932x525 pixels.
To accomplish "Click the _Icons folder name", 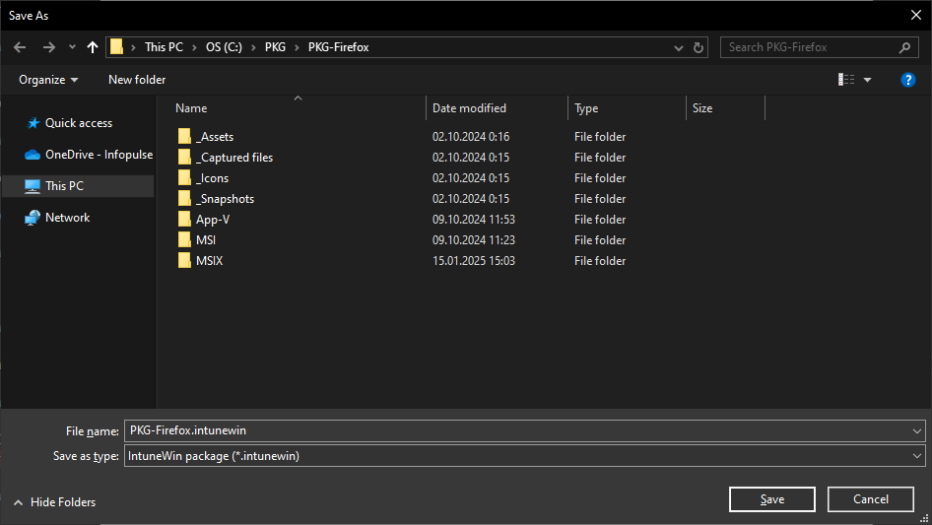I will [212, 178].
